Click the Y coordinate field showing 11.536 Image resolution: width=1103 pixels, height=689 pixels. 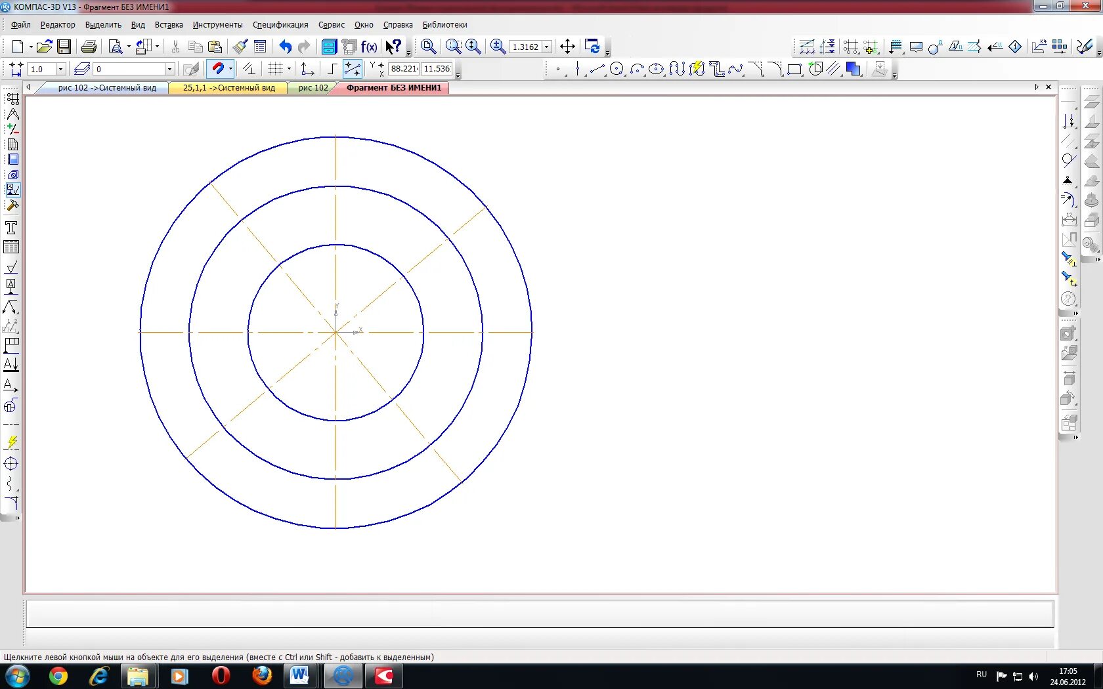437,69
